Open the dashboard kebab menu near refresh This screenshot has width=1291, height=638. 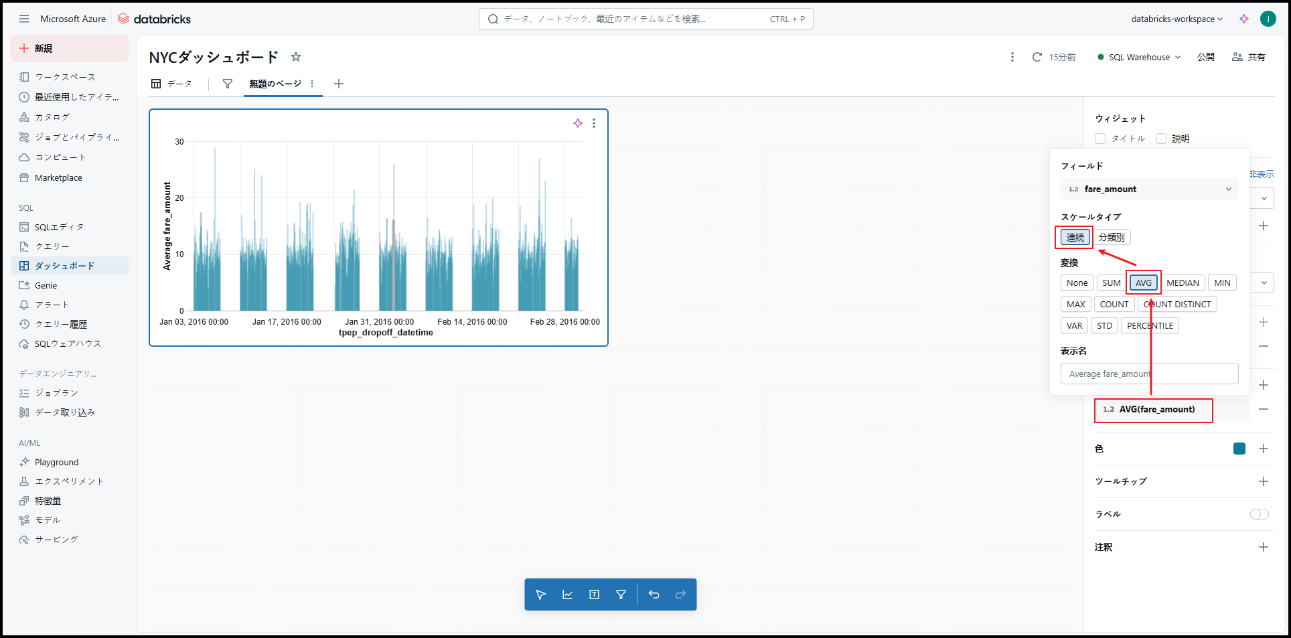click(x=1012, y=57)
